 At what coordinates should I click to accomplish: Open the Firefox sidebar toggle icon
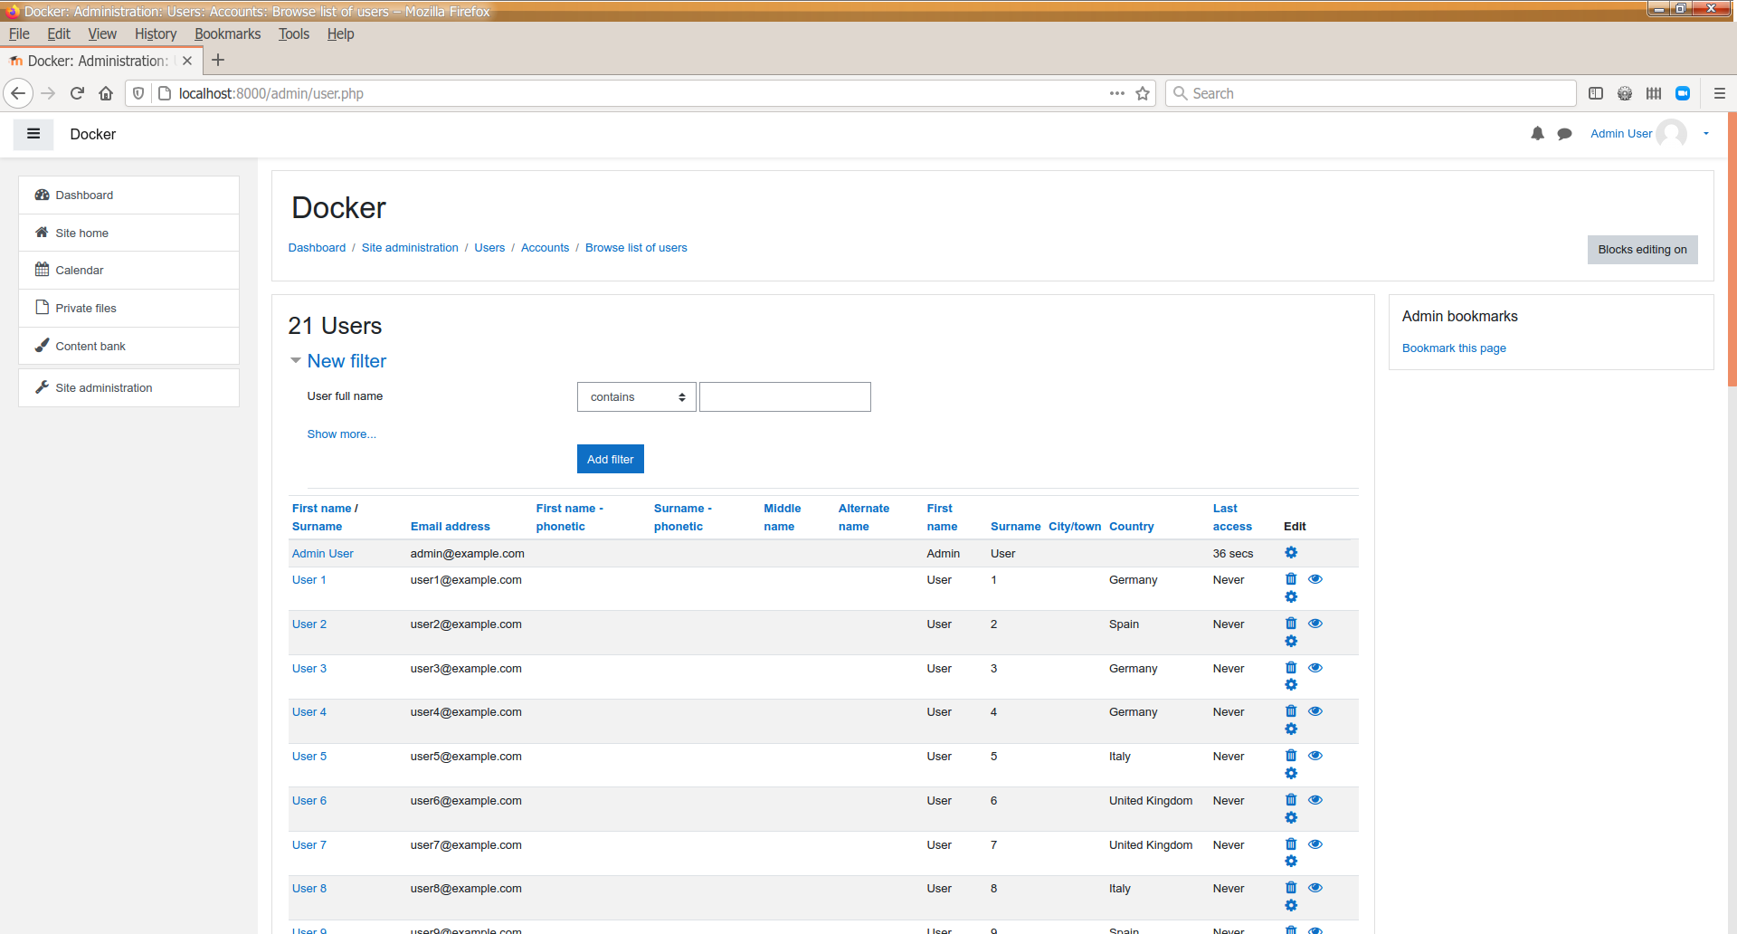tap(1596, 93)
